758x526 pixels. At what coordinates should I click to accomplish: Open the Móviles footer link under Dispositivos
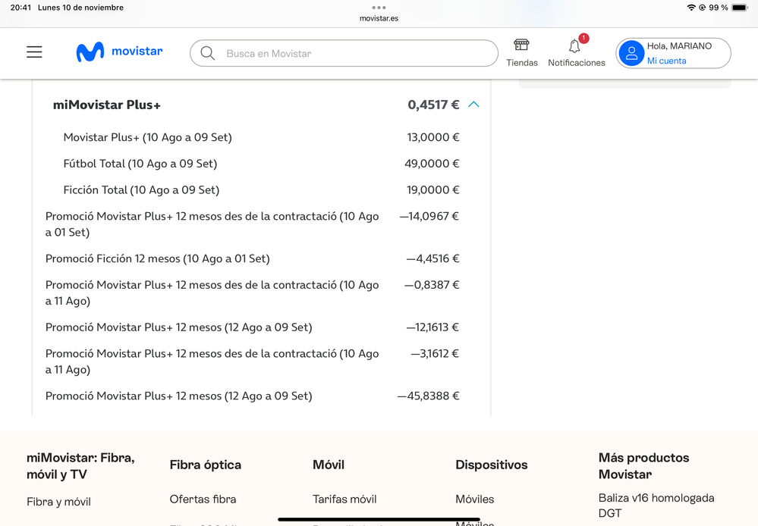click(474, 499)
